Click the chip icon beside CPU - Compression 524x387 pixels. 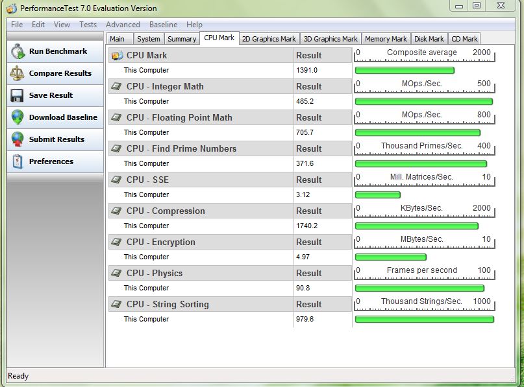click(116, 211)
